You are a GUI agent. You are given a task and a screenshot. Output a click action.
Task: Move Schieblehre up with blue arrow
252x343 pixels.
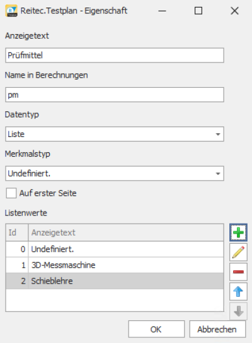pyautogui.click(x=238, y=291)
